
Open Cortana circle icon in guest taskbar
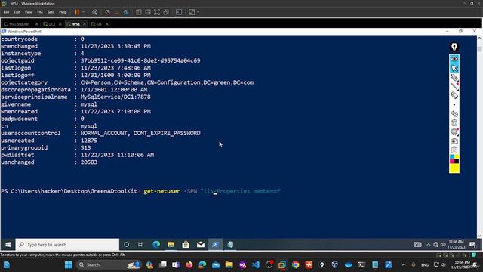tap(126, 245)
